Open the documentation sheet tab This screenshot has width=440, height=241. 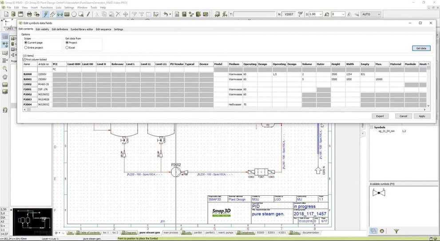click(x=311, y=233)
